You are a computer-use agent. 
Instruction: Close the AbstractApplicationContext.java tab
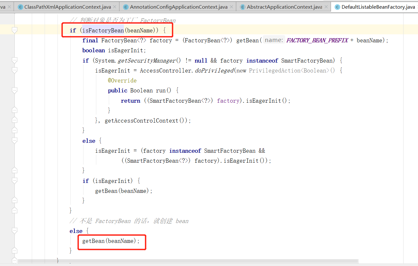327,7
